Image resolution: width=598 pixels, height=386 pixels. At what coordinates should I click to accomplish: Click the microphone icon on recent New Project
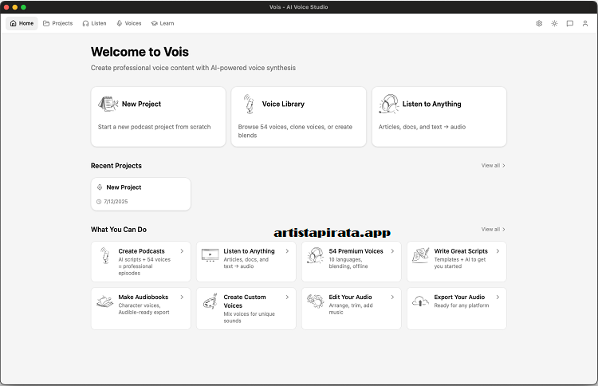point(100,187)
